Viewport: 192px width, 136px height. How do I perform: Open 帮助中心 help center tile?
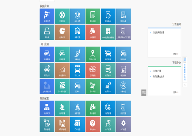point(93,124)
